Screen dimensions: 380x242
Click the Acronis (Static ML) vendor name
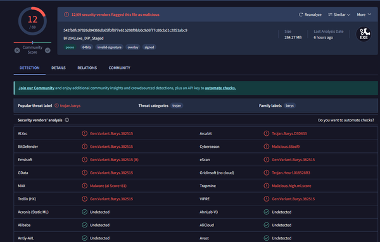tap(33, 212)
